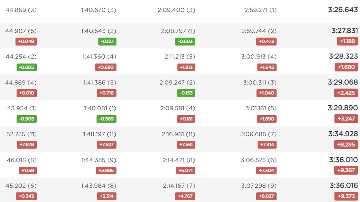
Task: Click the green -0.127 split badge
Action: point(107,42)
